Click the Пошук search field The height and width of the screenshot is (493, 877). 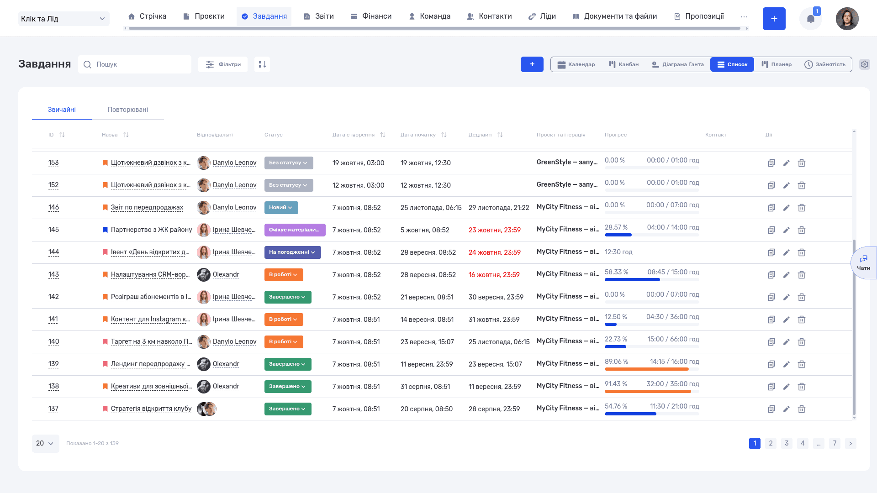135,64
